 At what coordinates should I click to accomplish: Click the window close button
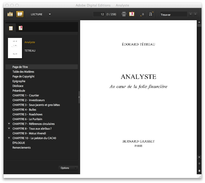tap(7, 5)
